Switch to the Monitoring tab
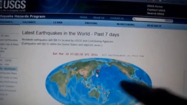 (126, 24)
